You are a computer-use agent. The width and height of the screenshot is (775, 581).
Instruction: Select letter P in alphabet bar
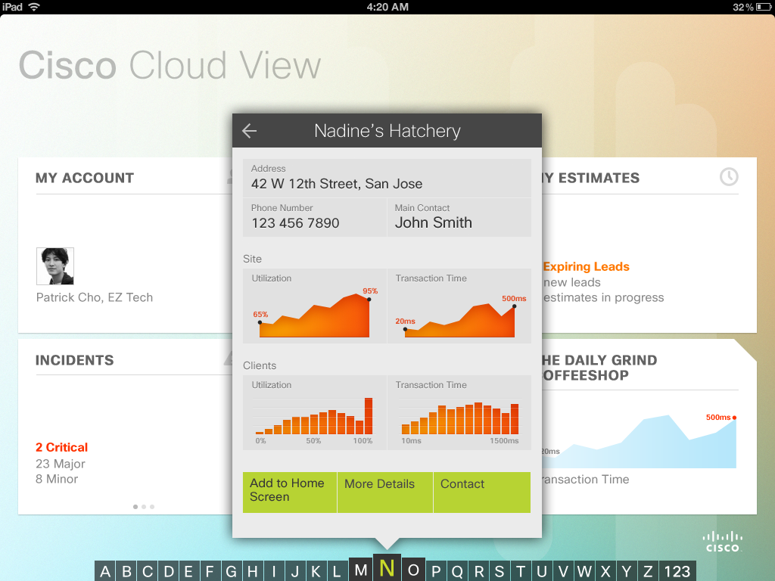click(436, 572)
